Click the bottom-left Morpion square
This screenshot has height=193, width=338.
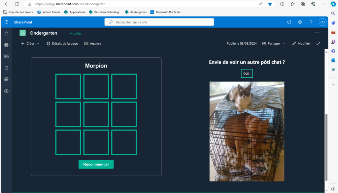pos(68,142)
